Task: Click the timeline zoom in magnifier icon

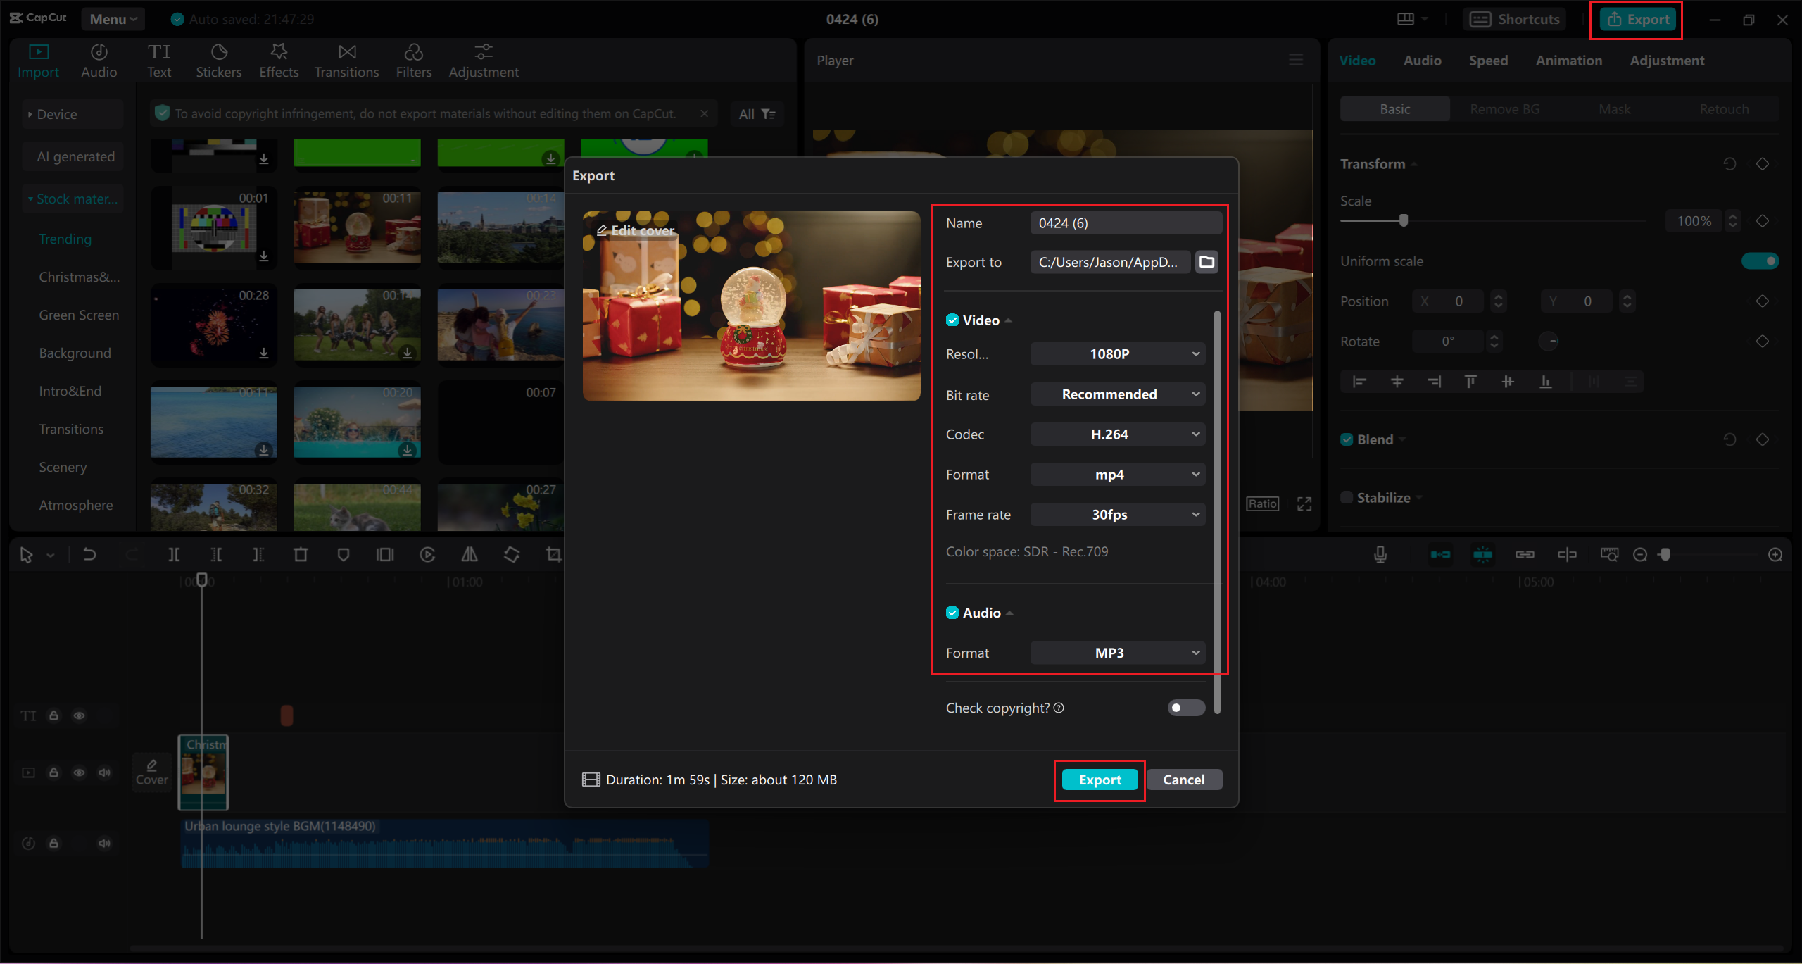Action: [x=1775, y=555]
